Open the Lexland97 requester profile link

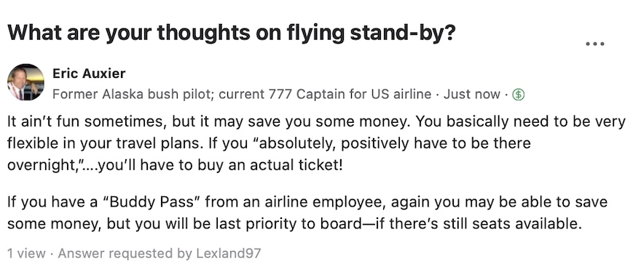pyautogui.click(x=228, y=253)
